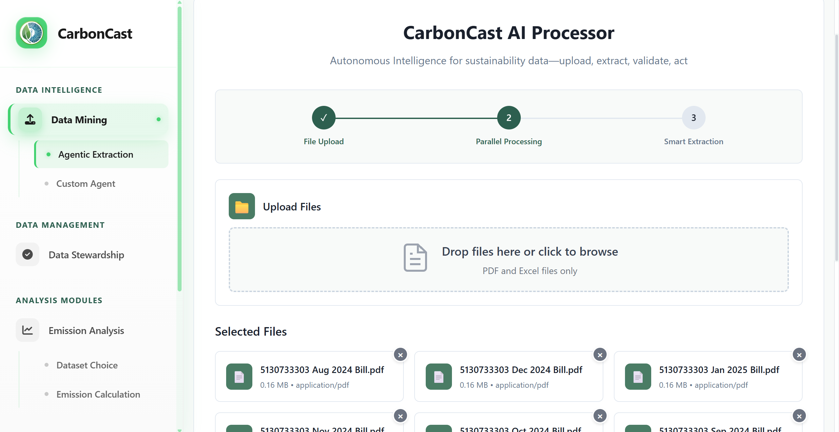Remove the Dec 2024 Bill.pdf file
This screenshot has width=839, height=432.
coord(600,355)
